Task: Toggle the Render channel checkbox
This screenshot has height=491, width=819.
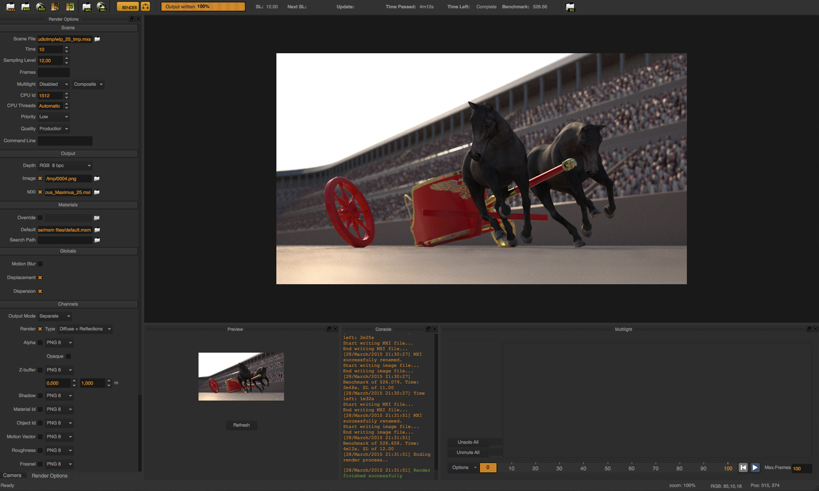Action: coord(40,329)
